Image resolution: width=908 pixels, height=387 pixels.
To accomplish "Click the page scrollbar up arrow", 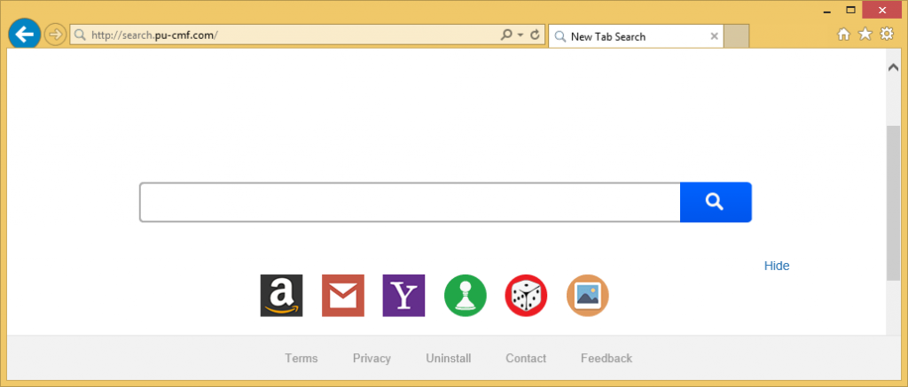I will pos(893,67).
